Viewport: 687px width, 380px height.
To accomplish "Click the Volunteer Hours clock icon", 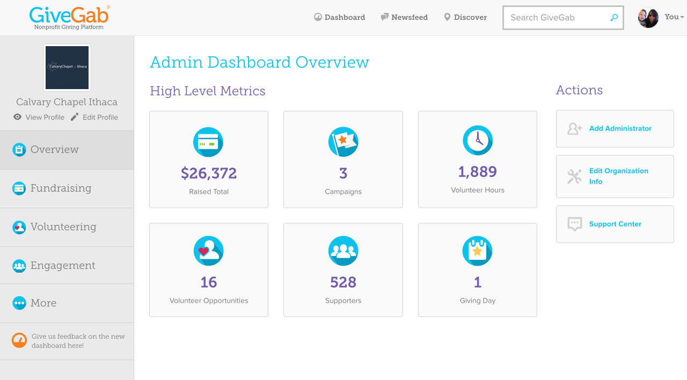I will point(478,140).
